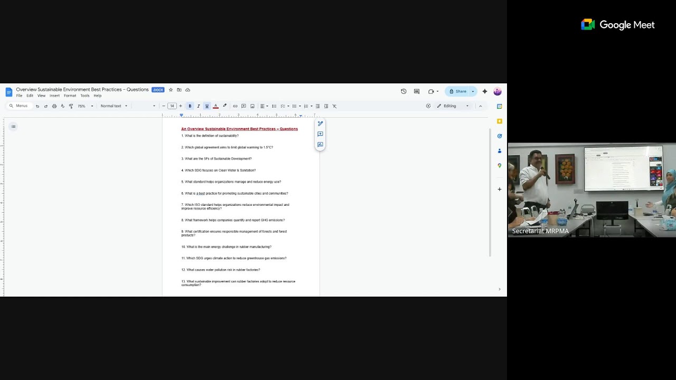
Task: Show document outline tabs
Action: [13, 126]
